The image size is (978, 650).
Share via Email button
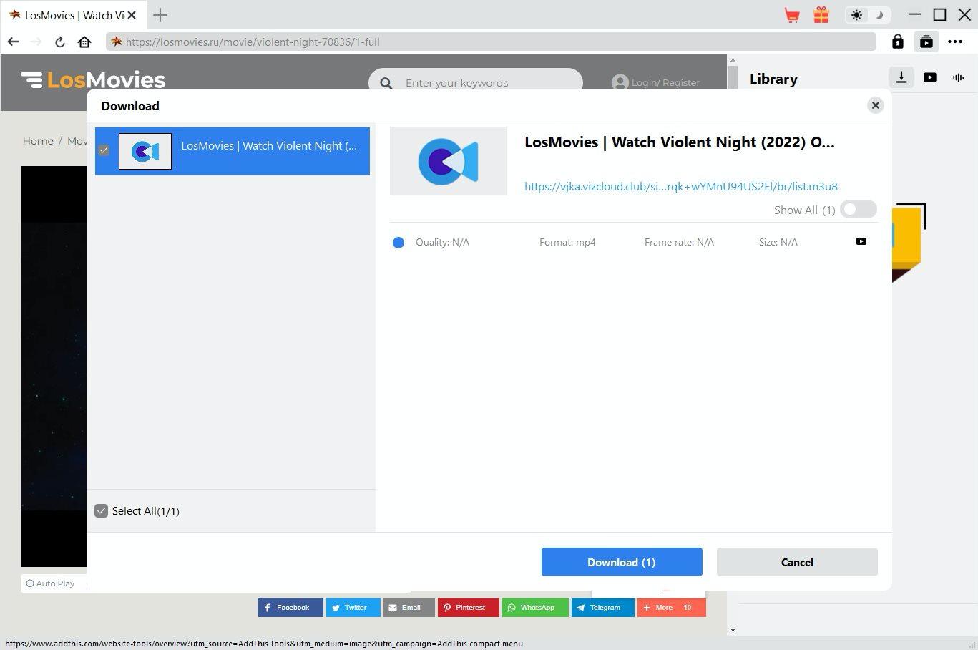[409, 608]
